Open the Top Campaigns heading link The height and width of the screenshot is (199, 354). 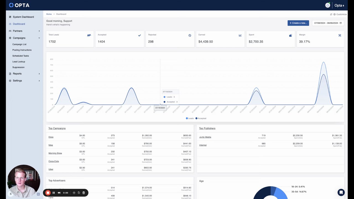tap(57, 128)
